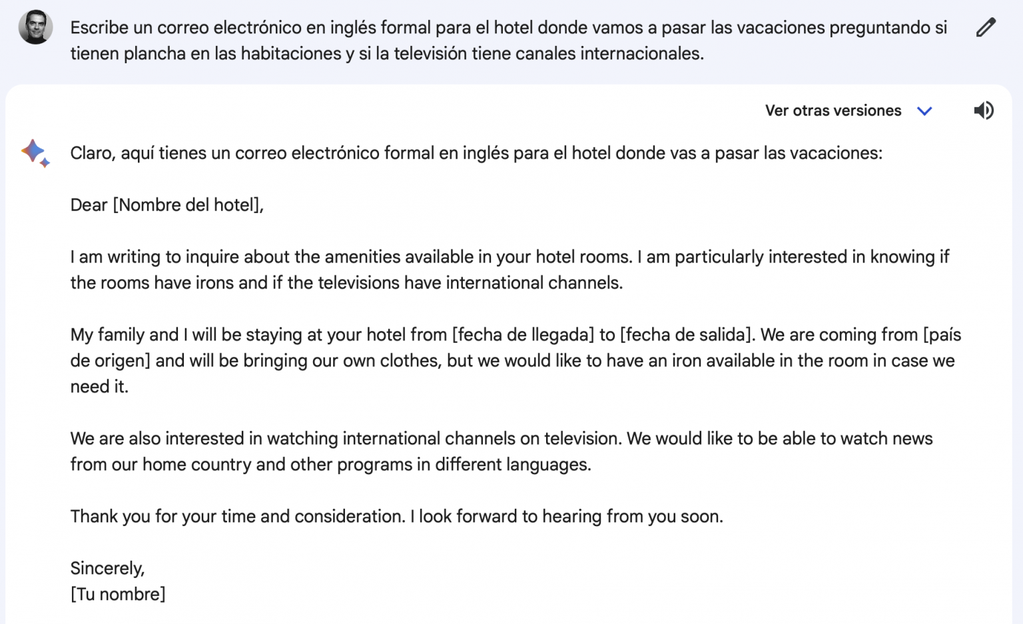Image resolution: width=1023 pixels, height=624 pixels.
Task: Select the "[Tu nombre]" signature placeholder
Action: (118, 594)
